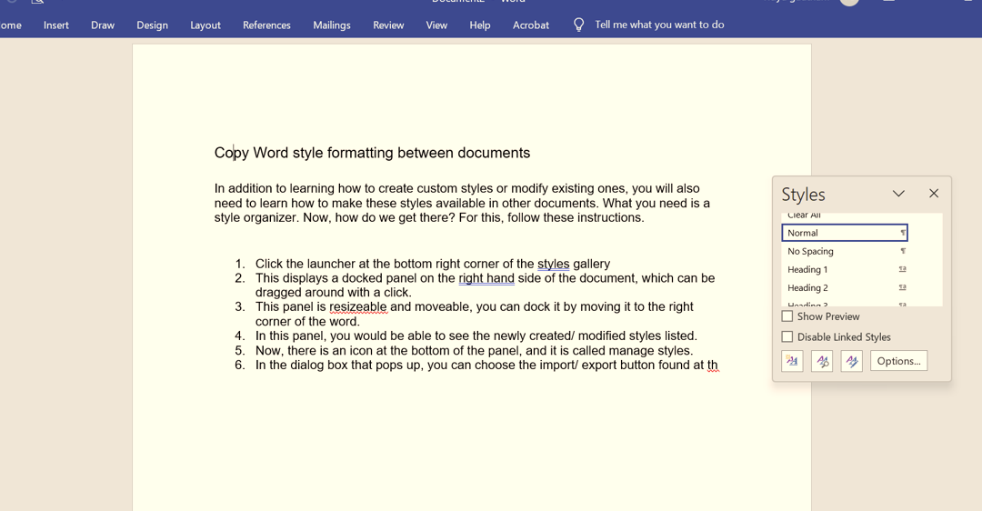This screenshot has width=982, height=511.
Task: Click the red-underlined 'th' ending item 6
Action: coord(713,366)
